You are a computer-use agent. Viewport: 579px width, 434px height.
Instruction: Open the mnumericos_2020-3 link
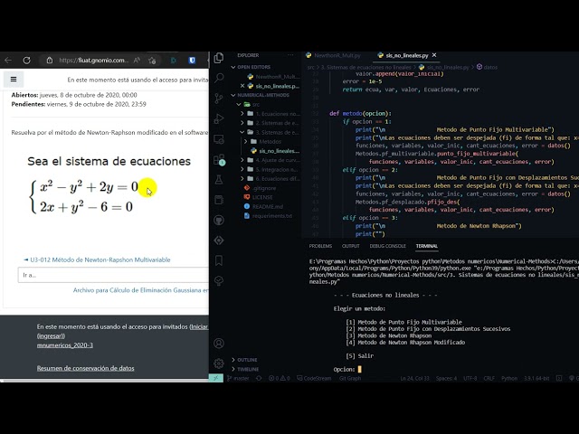(65, 345)
